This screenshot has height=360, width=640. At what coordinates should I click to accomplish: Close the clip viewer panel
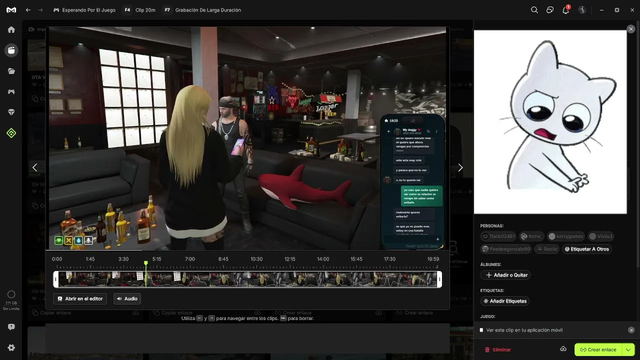pos(631,29)
